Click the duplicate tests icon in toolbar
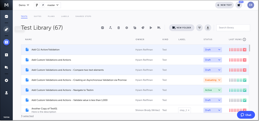Image resolution: width=259 pixels, height=121 pixels. point(135,28)
